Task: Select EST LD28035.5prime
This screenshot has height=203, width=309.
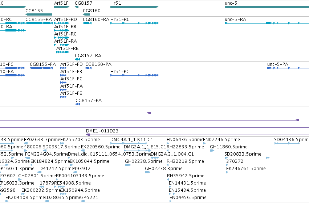Action: tap(63, 198)
